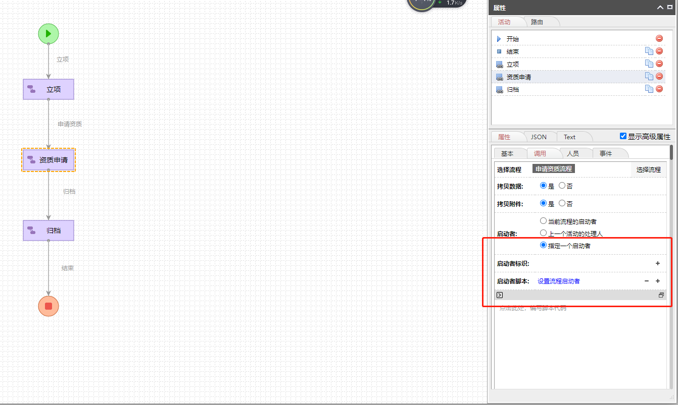Screen dimensions: 678x405
Task: Click the 立项 route label below start node
Action: [x=63, y=60]
